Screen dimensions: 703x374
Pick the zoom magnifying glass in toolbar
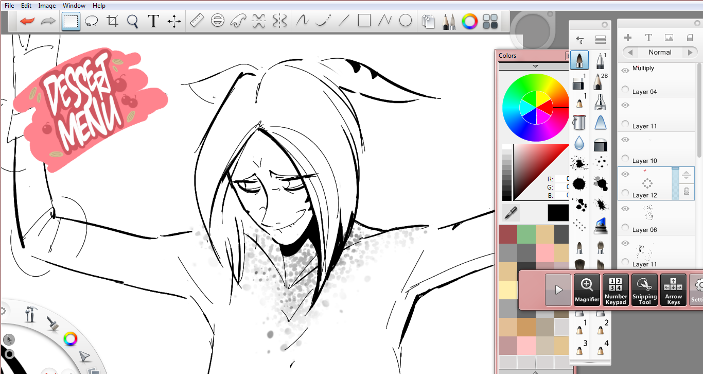point(133,21)
